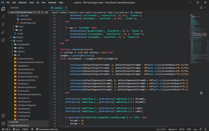209x131 pixels.
Task: Collapse the source folder
Action: point(19,41)
